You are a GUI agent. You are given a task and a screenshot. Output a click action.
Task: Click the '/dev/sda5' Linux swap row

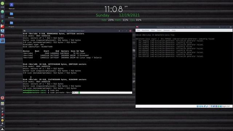tap(62, 57)
